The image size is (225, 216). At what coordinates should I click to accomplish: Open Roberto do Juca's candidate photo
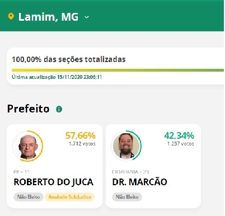[28, 146]
